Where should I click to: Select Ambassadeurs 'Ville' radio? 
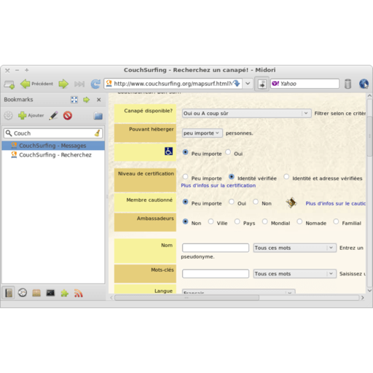pos(211,221)
